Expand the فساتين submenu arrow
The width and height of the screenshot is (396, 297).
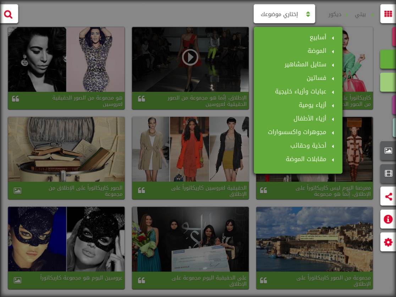(x=333, y=79)
